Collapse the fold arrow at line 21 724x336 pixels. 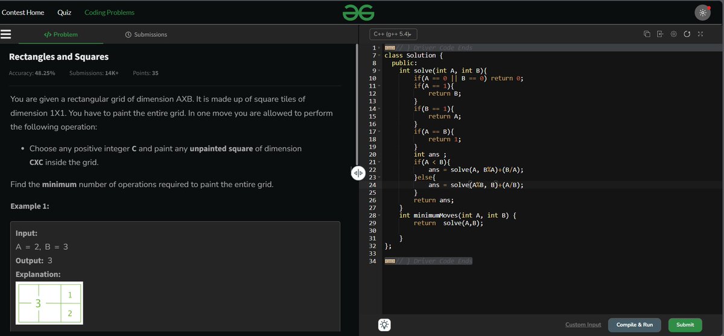(379, 162)
